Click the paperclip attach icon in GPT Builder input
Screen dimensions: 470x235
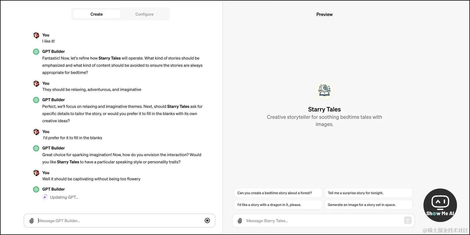[32, 221]
